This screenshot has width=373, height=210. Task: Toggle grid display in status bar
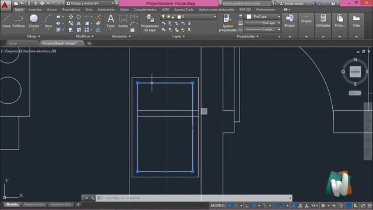click(230, 205)
